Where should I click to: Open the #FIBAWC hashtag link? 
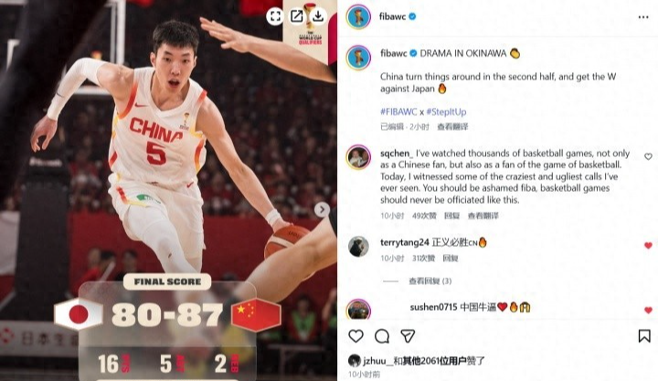pos(398,111)
